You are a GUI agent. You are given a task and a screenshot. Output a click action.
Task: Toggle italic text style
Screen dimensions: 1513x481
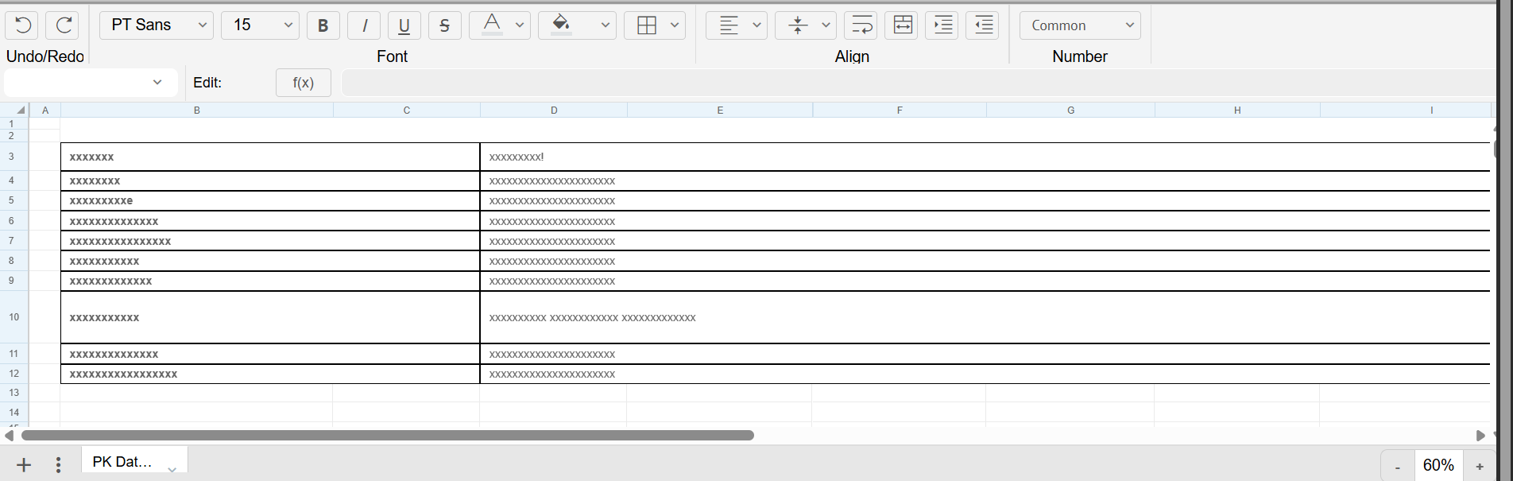tap(364, 25)
